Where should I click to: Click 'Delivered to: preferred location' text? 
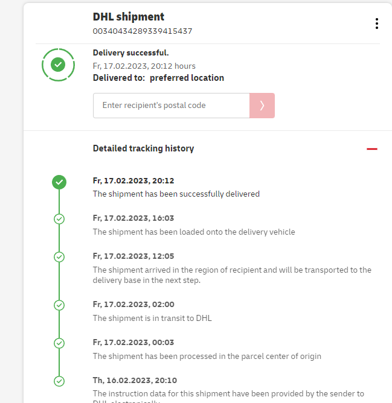click(158, 78)
